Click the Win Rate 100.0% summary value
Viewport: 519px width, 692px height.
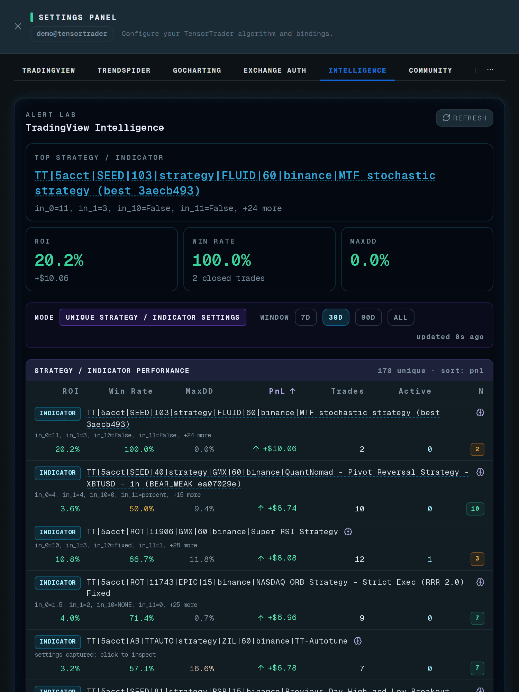(221, 260)
